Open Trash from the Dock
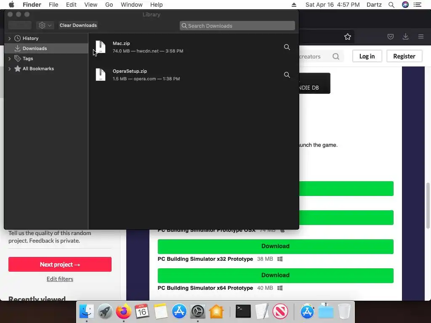 [344, 312]
